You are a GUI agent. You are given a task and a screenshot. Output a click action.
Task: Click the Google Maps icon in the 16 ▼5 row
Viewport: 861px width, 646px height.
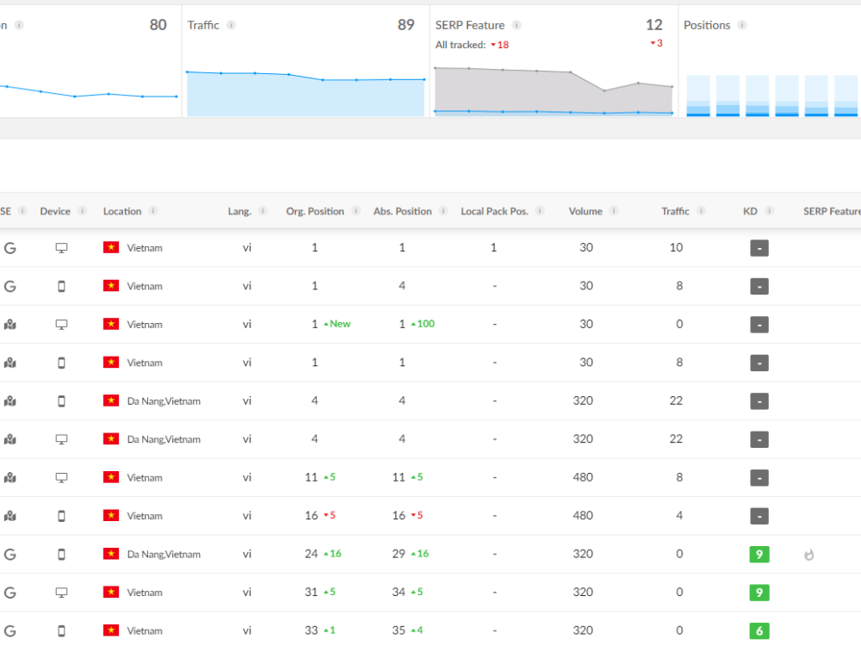pyautogui.click(x=9, y=516)
